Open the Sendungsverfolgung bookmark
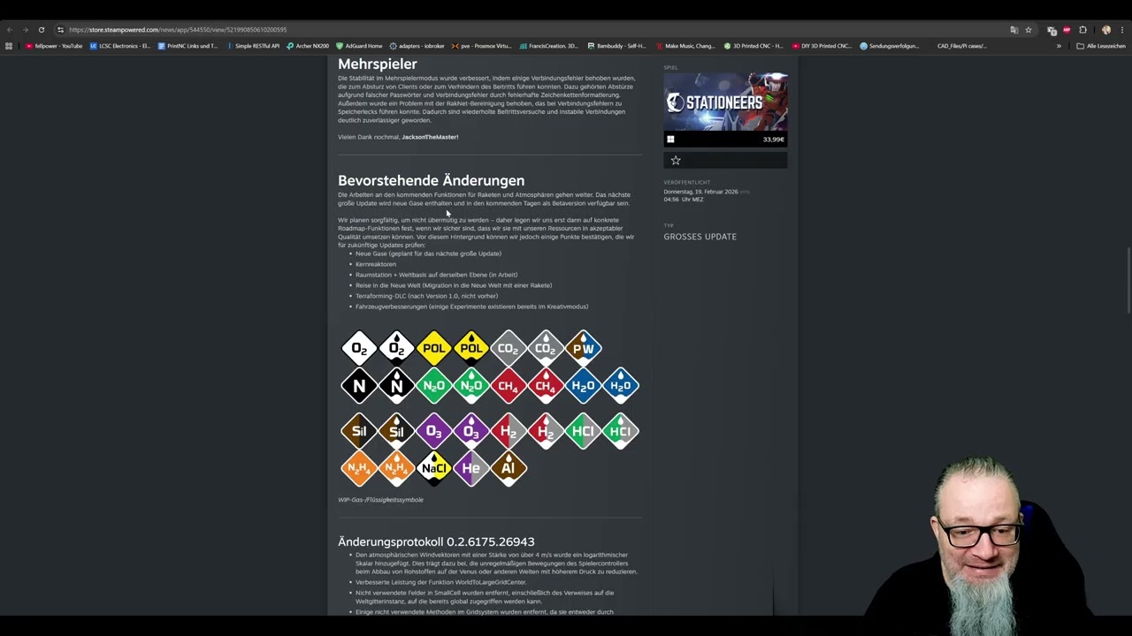This screenshot has height=636, width=1132. 890,46
